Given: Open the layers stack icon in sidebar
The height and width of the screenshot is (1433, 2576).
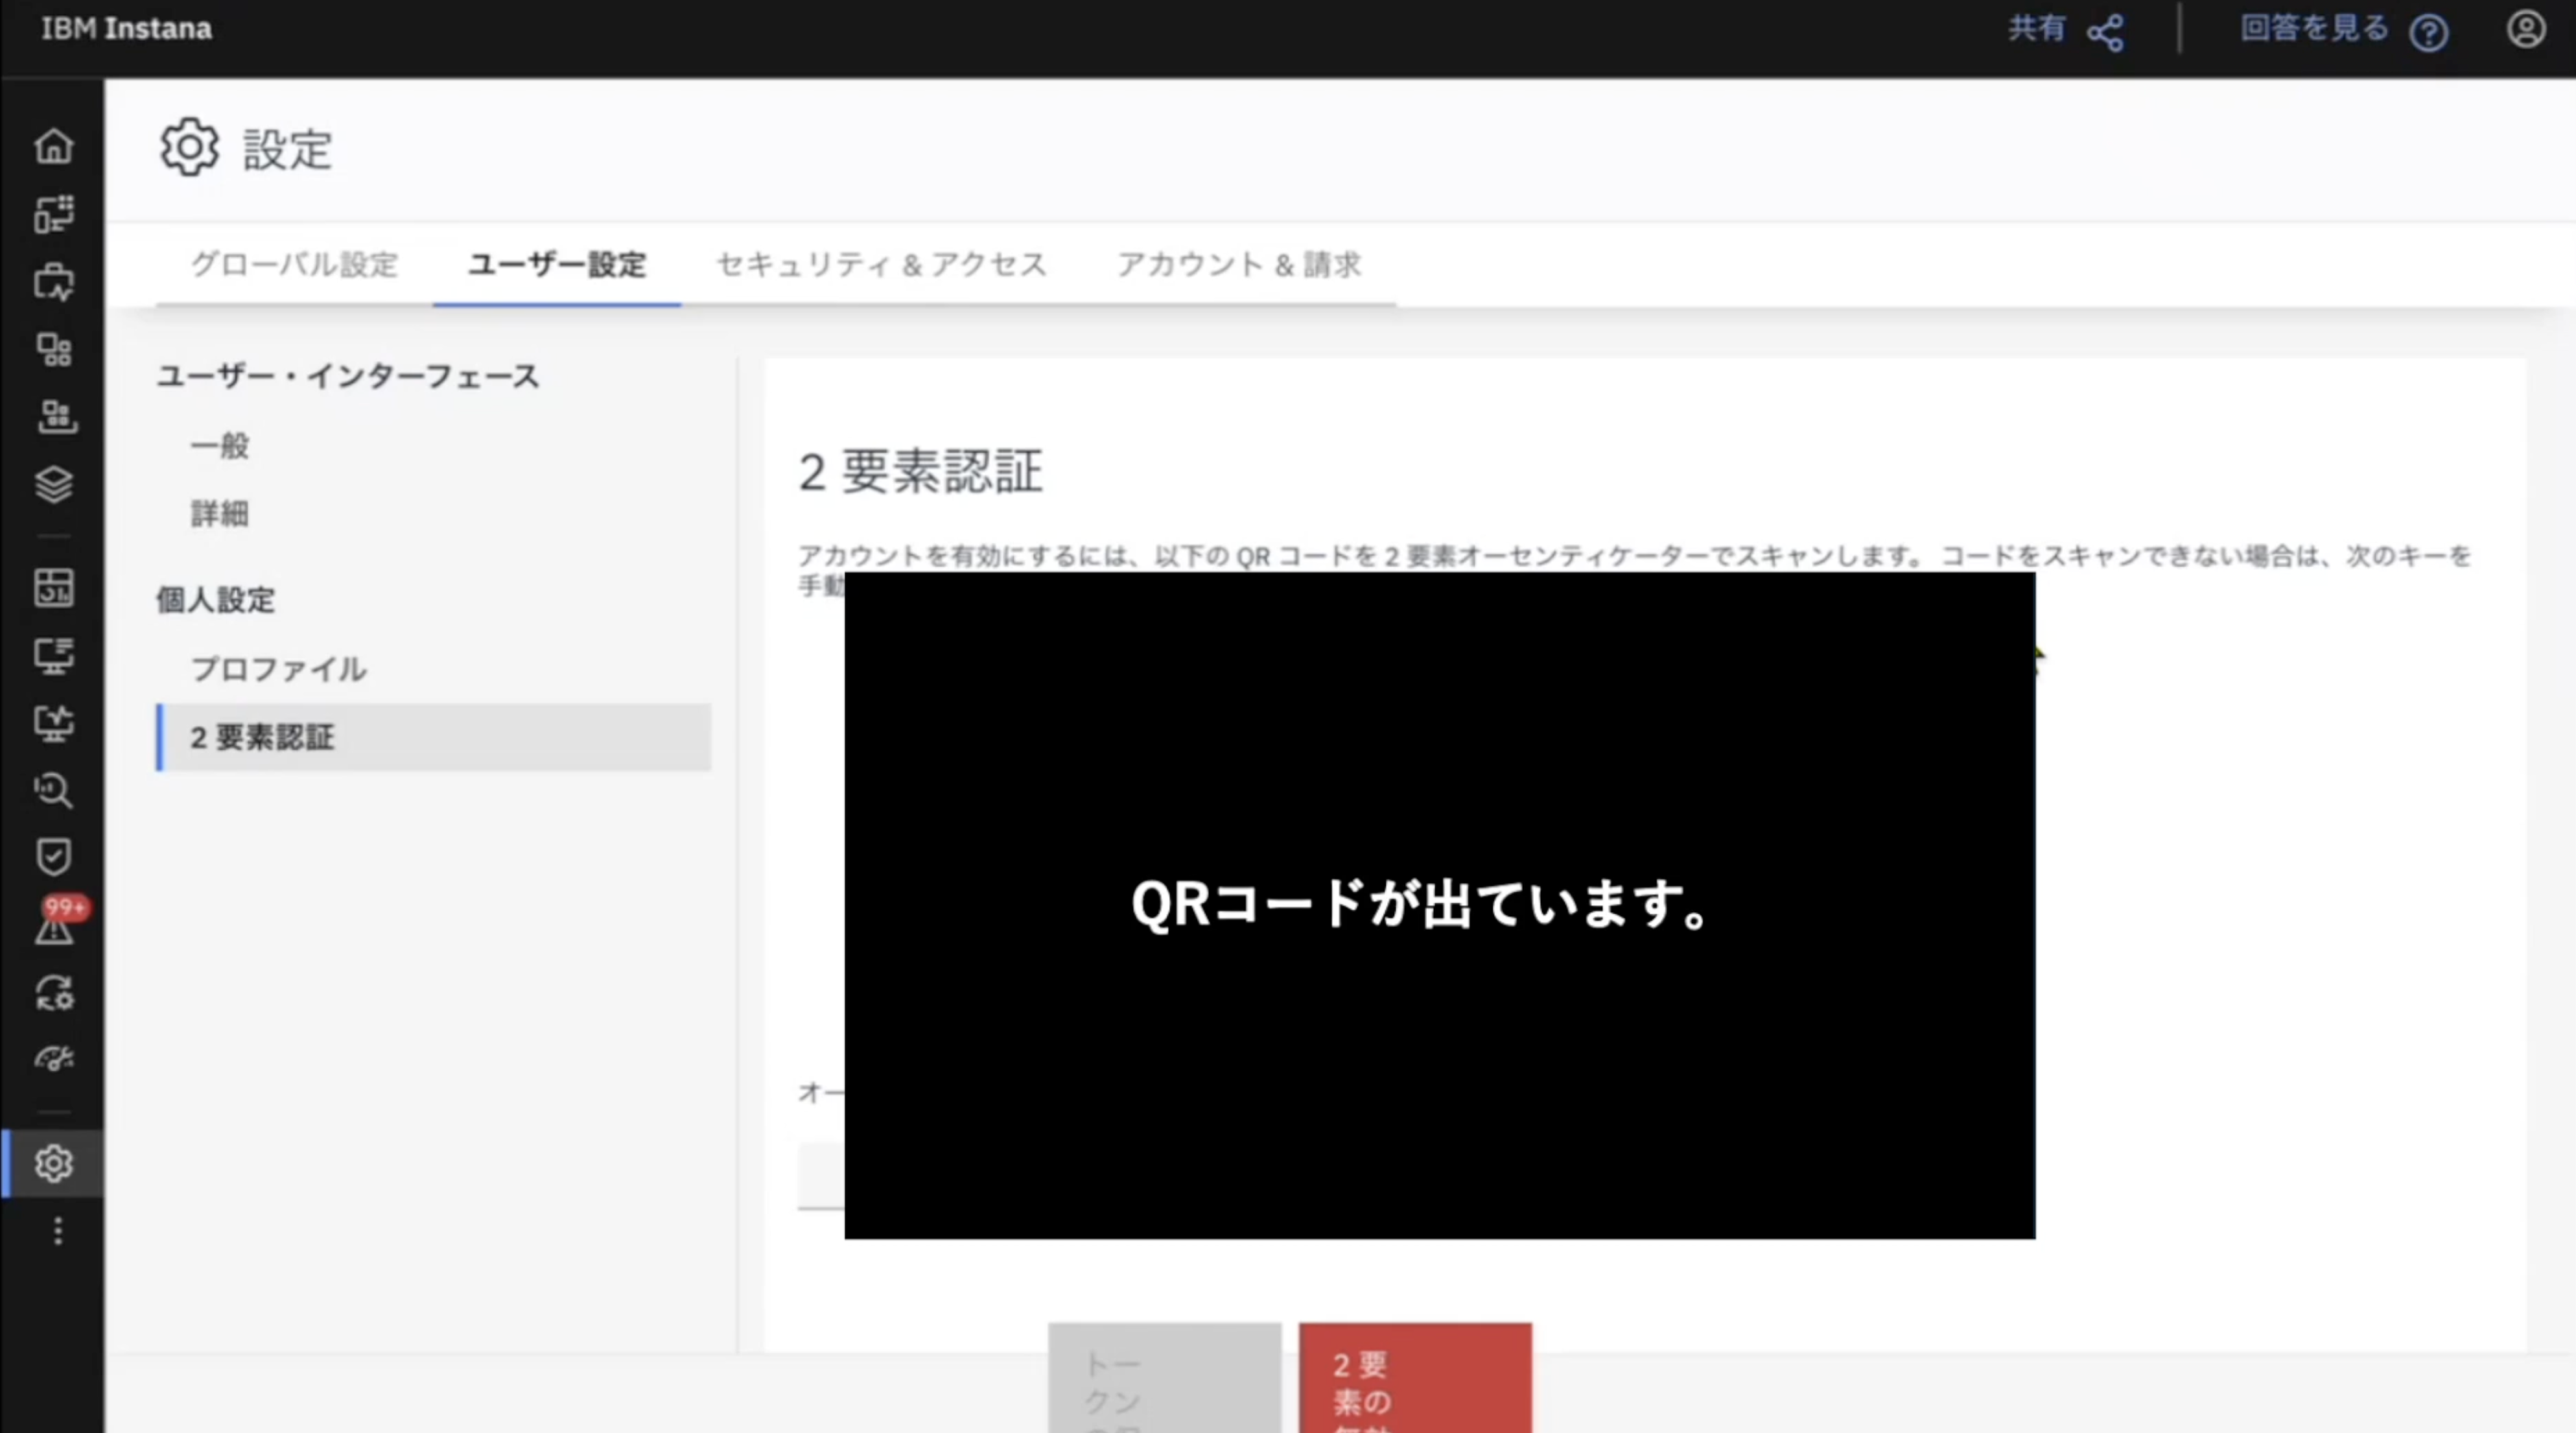Looking at the screenshot, I should coord(53,485).
